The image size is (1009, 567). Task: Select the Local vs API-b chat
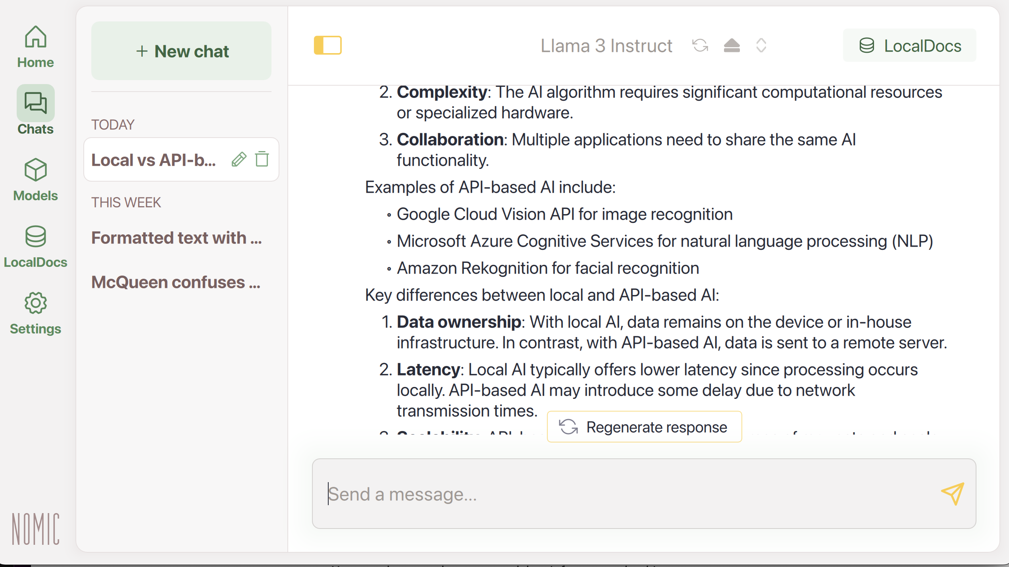(154, 160)
